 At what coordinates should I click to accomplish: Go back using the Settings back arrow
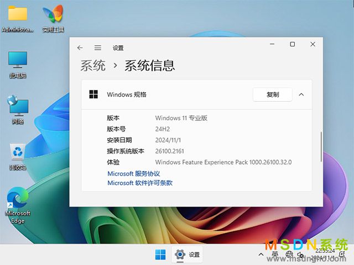click(x=80, y=48)
